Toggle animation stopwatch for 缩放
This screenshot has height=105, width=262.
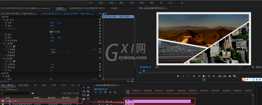(6, 26)
